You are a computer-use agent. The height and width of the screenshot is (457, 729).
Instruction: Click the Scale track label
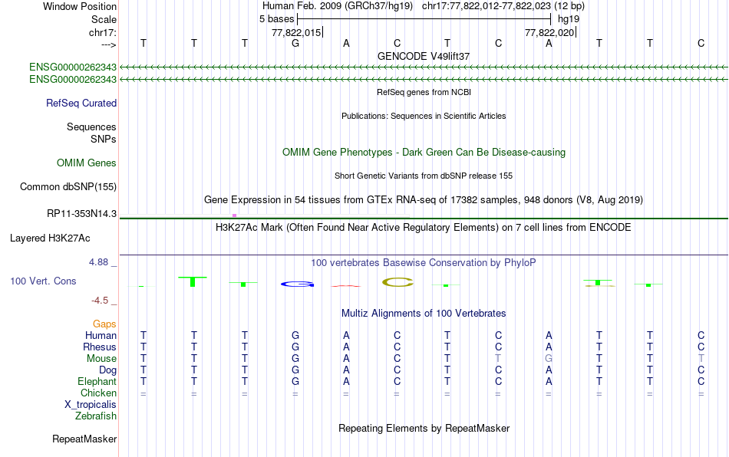pyautogui.click(x=104, y=19)
